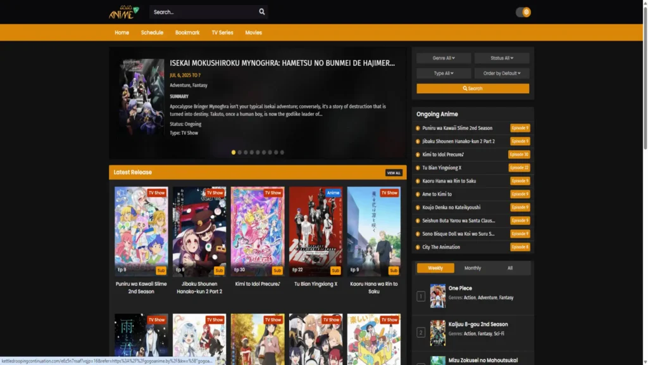Click the magnifier icon in the search bar
The width and height of the screenshot is (648, 365).
pyautogui.click(x=261, y=11)
